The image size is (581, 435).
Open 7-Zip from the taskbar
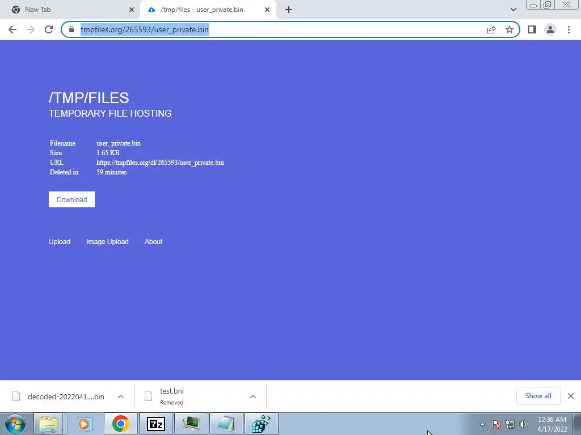pos(155,424)
